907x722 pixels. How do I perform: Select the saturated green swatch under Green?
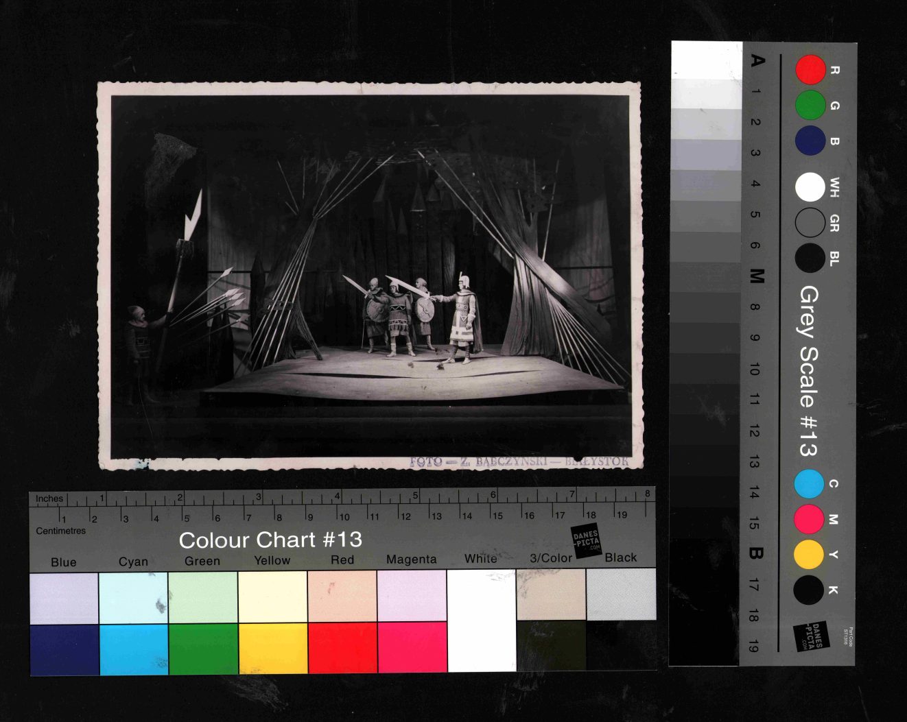pyautogui.click(x=203, y=648)
